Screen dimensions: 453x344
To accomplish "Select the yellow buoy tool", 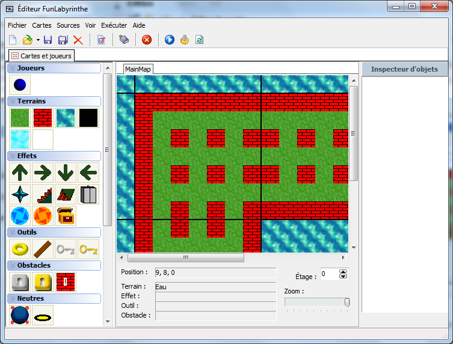I will (20, 249).
